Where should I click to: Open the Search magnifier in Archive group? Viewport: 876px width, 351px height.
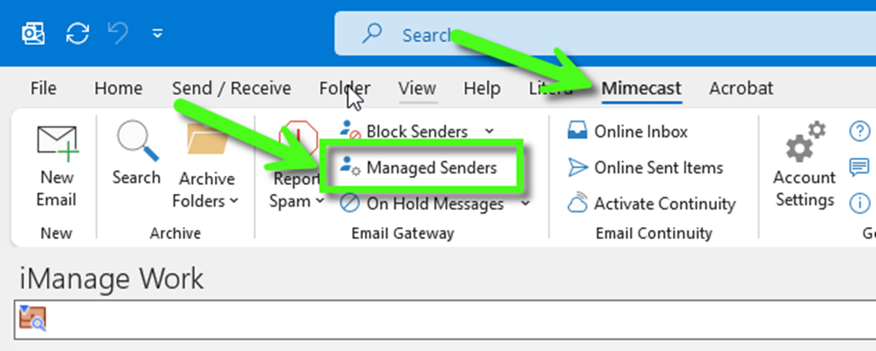137,140
